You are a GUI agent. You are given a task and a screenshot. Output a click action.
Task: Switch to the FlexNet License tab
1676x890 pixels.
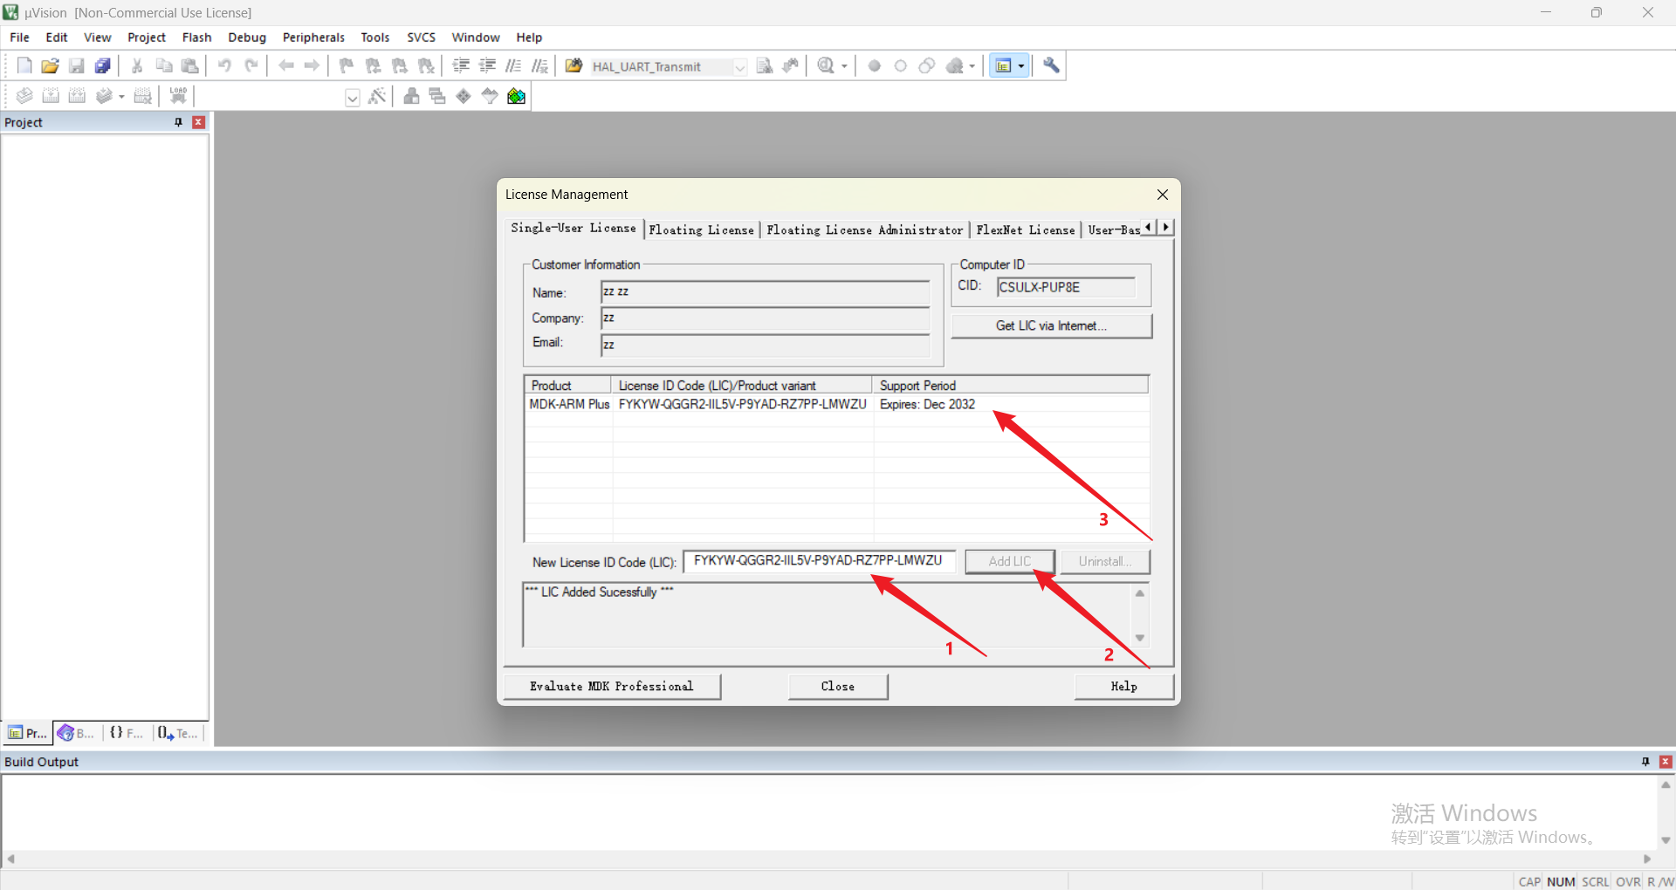(1026, 229)
